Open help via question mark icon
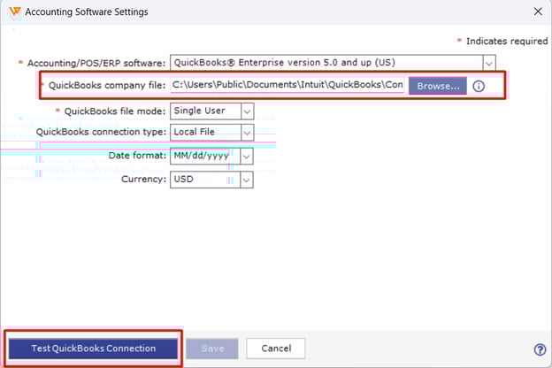552x368 pixels. pyautogui.click(x=540, y=349)
